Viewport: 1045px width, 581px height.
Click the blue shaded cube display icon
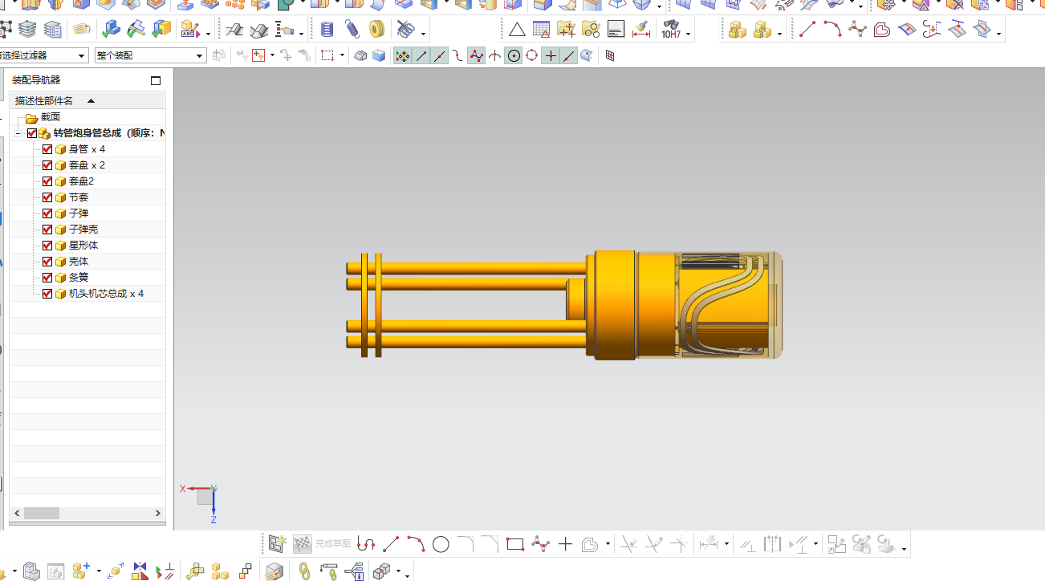click(379, 56)
